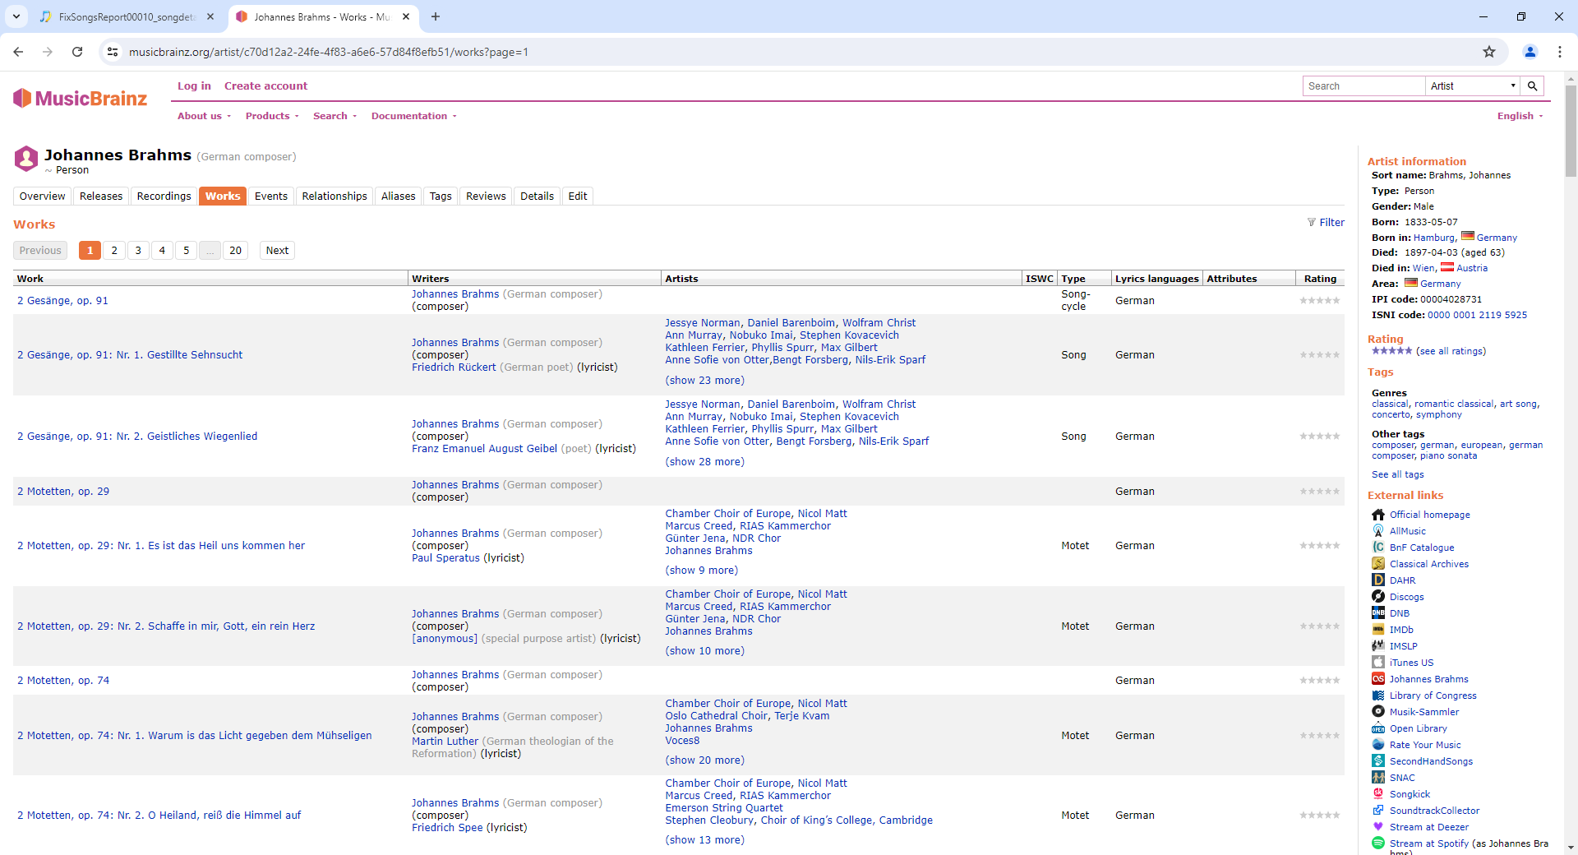
Task: Click the Songkick icon
Action: pos(1378,794)
